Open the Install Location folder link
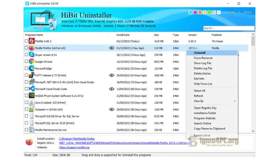Viewport: 279px width, 157px height. click(77, 139)
